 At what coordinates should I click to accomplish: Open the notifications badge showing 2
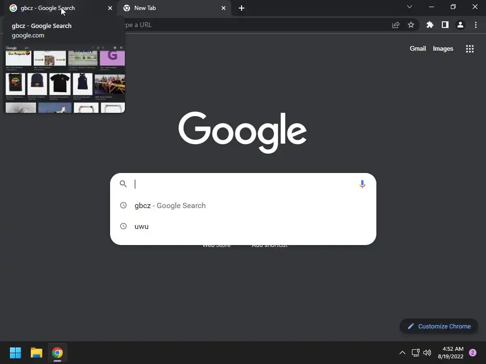[473, 353]
